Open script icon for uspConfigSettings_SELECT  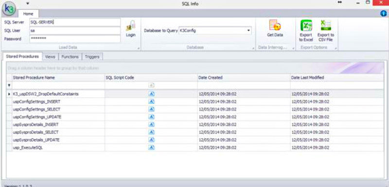point(151,109)
